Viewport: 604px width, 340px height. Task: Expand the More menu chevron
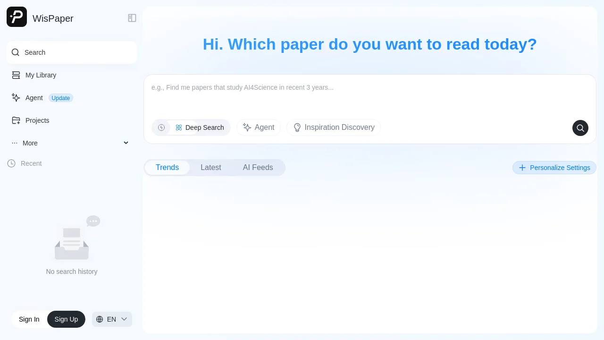pyautogui.click(x=126, y=143)
